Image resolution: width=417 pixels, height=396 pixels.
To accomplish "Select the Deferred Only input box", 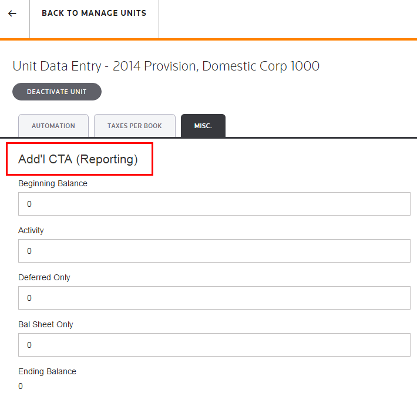I will 214,298.
